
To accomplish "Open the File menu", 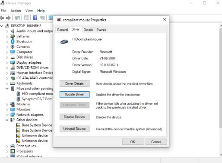I will (x=3, y=11).
